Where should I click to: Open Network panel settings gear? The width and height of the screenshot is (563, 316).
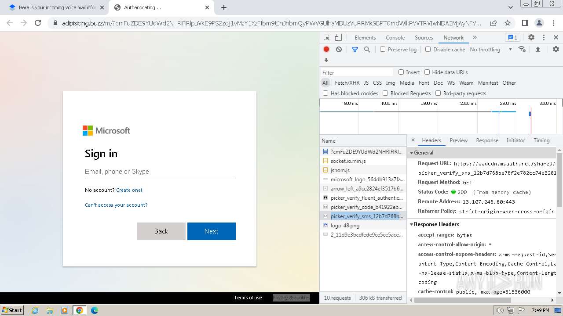click(x=556, y=50)
